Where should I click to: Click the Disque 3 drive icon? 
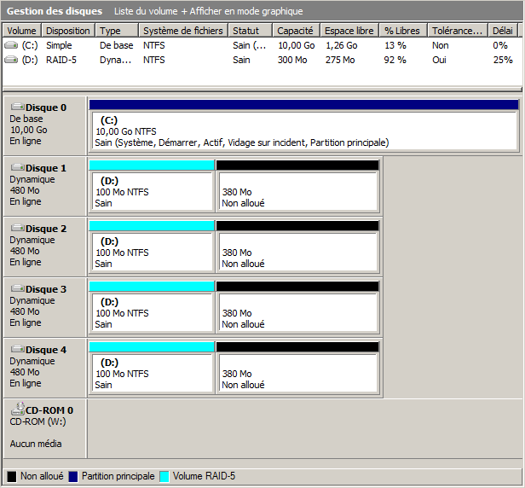[x=17, y=289]
